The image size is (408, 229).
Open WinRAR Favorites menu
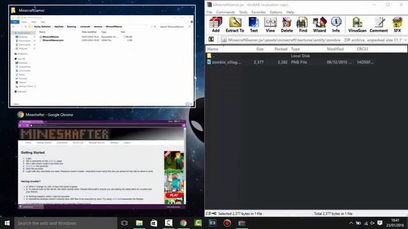(258, 12)
